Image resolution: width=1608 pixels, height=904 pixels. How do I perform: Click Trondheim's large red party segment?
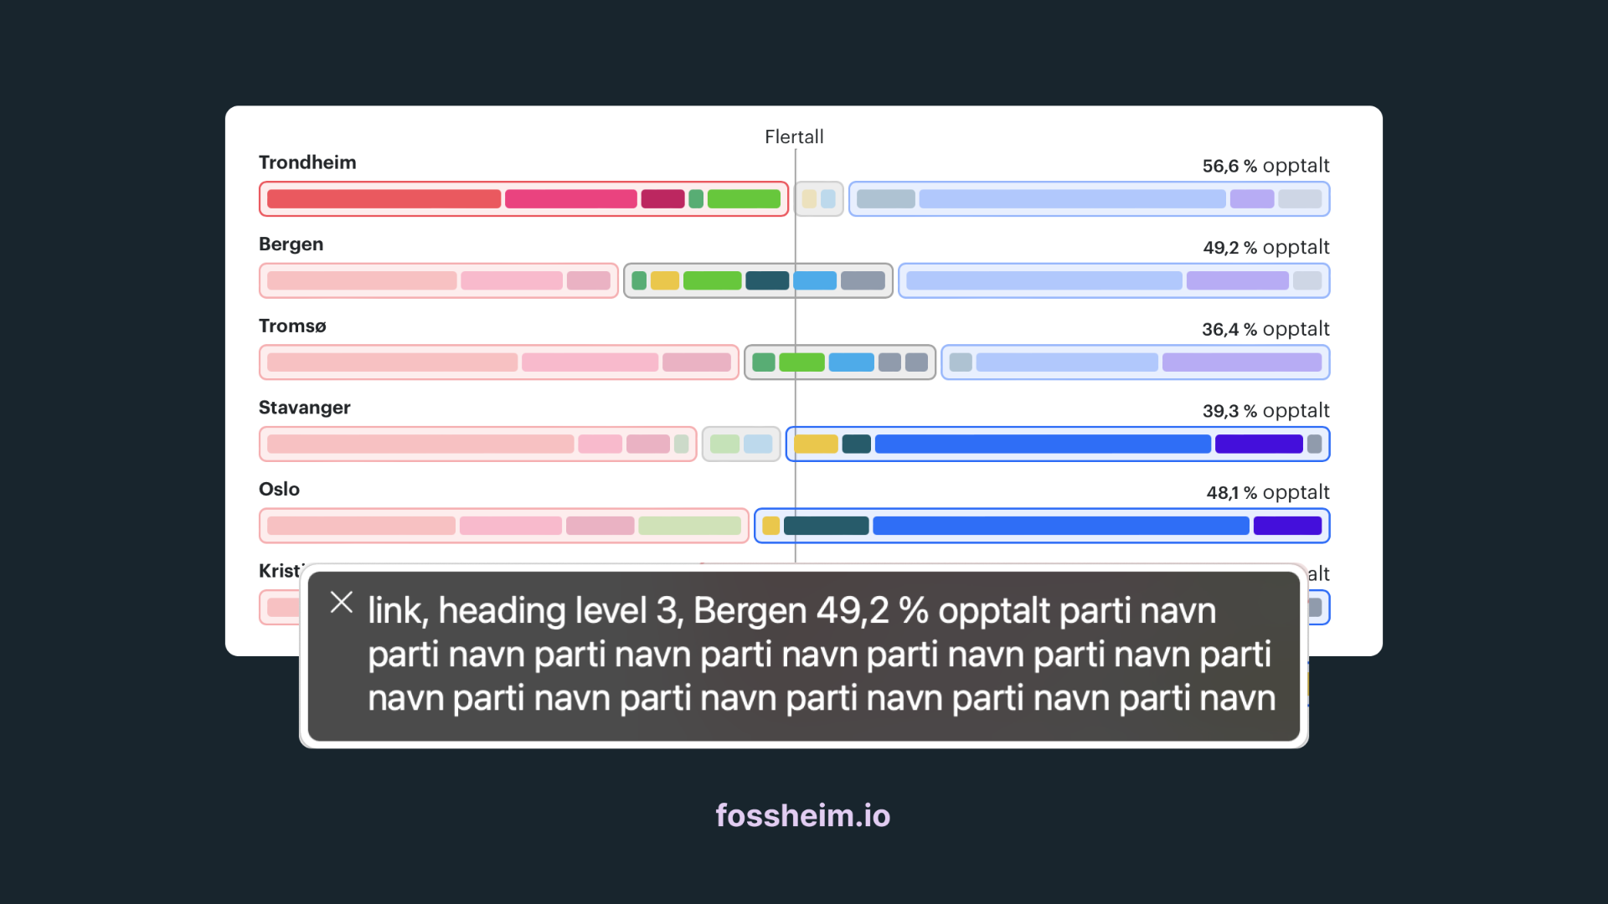pyautogui.click(x=384, y=199)
